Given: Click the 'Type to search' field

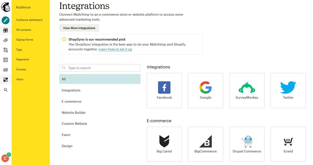Looking at the screenshot, I should tap(100, 68).
